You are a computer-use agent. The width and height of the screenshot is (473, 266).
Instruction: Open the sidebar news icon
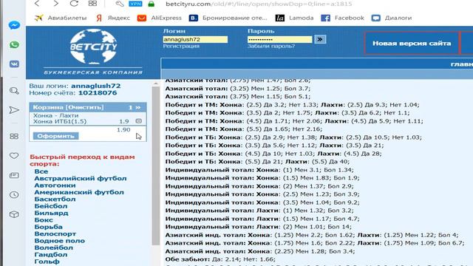14,175
